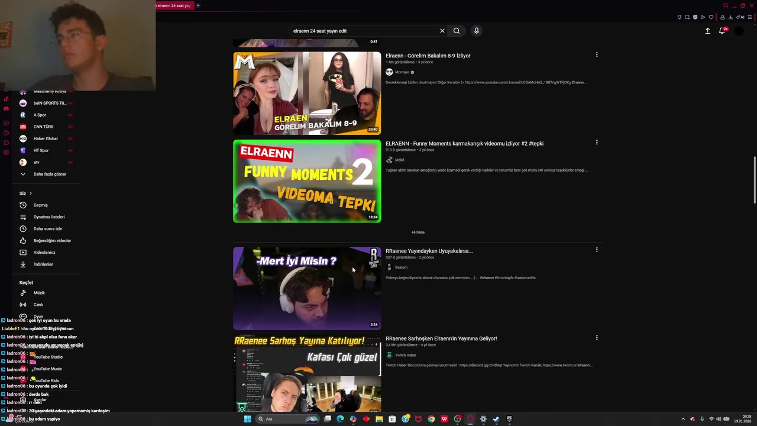Viewport: 757px width, 426px height.
Task: Open new browser tab with plus
Action: (x=198, y=5)
